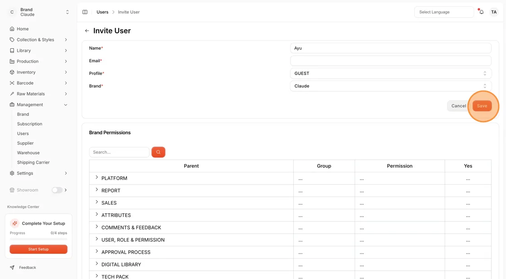
Task: Open the Brand Claude dropdown in form
Action: [x=390, y=86]
